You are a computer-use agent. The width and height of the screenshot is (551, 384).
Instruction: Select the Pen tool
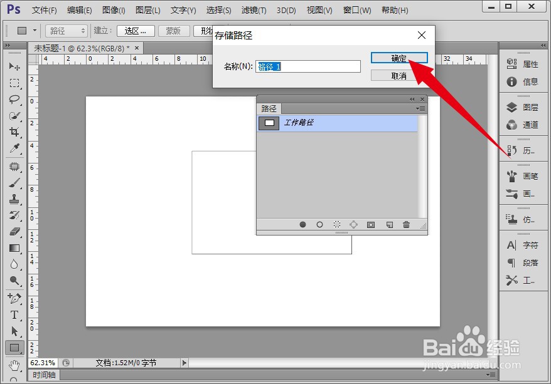(x=14, y=298)
